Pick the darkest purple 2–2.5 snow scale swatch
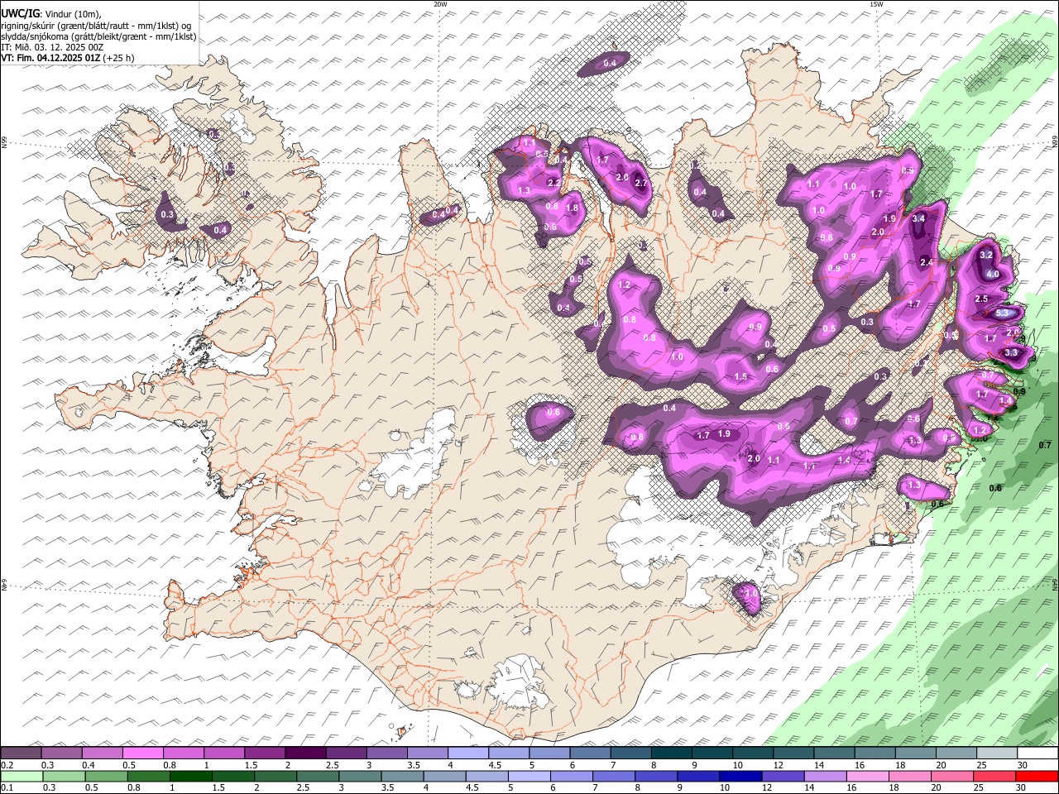This screenshot has width=1059, height=794. tap(304, 753)
